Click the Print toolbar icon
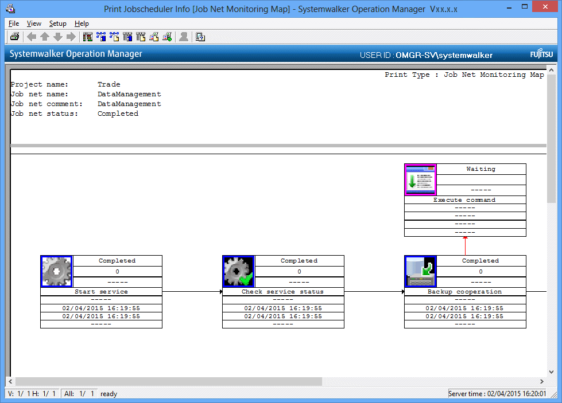562x403 pixels. tap(14, 37)
